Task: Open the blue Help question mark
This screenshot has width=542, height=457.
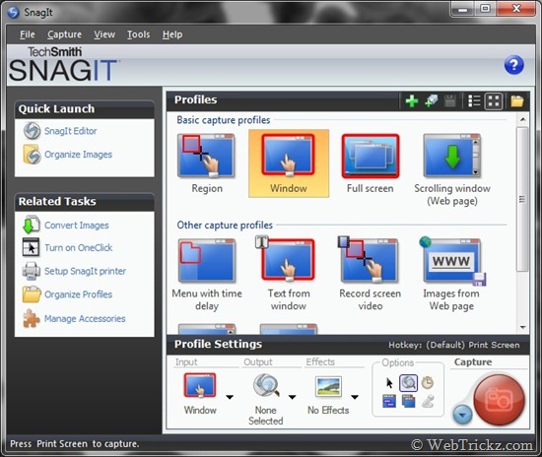Action: [x=513, y=65]
